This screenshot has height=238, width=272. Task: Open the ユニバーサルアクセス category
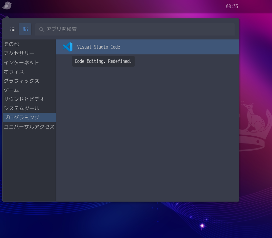click(x=29, y=126)
